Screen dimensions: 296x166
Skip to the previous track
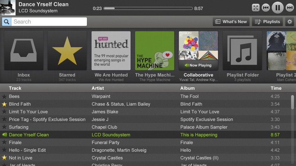266,8
